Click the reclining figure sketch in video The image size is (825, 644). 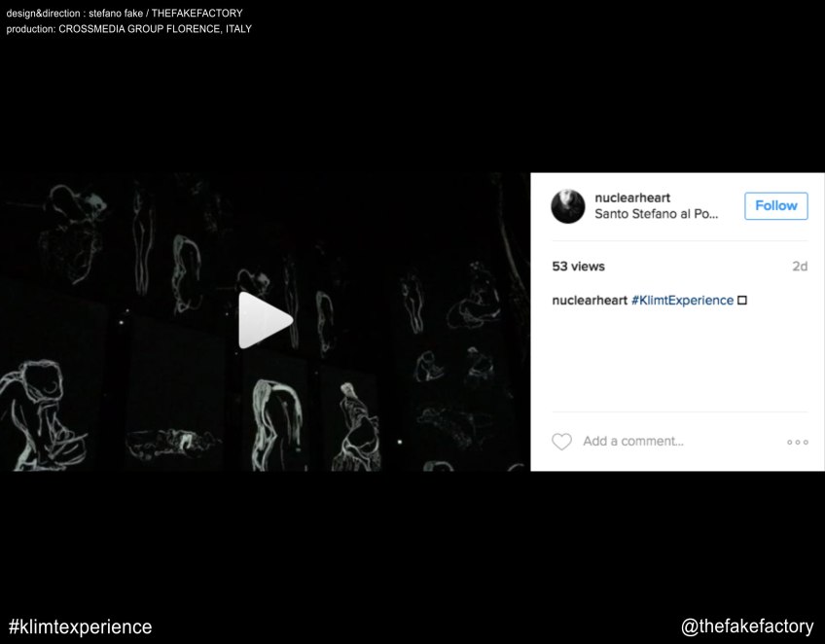[x=172, y=443]
